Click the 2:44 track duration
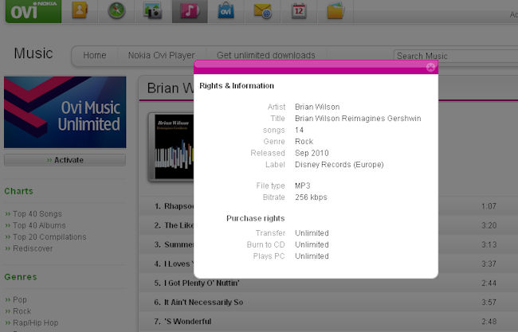The image size is (518, 332). [x=489, y=283]
